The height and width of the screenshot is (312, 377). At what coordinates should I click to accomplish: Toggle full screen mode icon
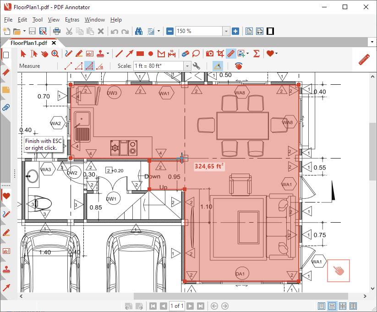[270, 31]
